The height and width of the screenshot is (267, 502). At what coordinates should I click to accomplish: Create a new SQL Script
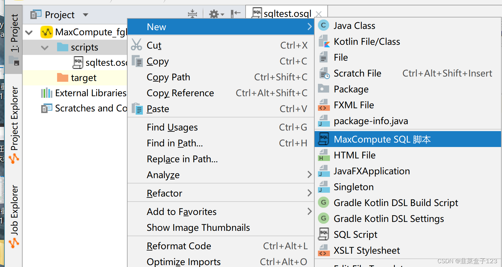[408, 234]
